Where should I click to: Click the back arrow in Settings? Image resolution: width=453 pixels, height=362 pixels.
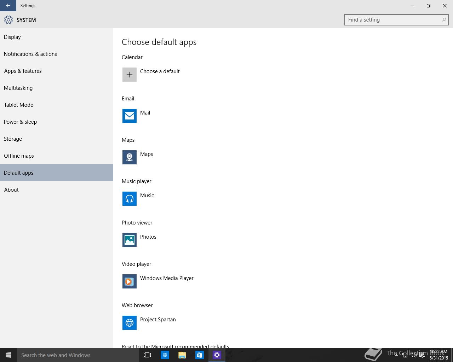point(8,6)
